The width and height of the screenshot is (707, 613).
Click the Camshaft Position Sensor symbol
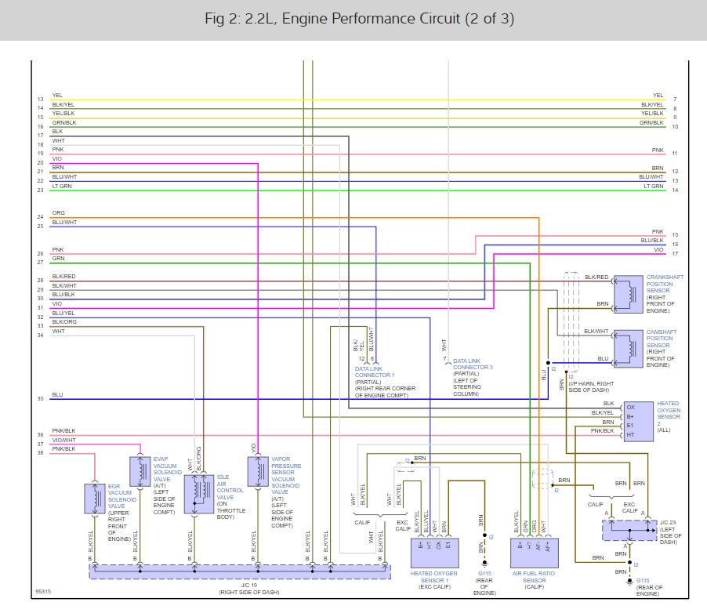(629, 349)
